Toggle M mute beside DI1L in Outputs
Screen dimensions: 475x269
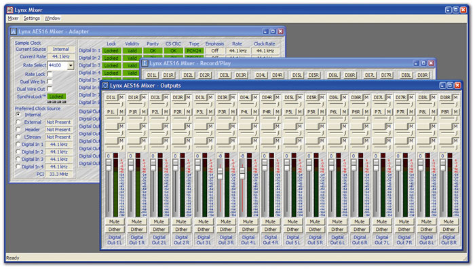coord(121,97)
